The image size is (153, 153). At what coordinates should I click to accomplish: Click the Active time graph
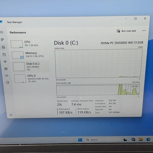click(99, 63)
